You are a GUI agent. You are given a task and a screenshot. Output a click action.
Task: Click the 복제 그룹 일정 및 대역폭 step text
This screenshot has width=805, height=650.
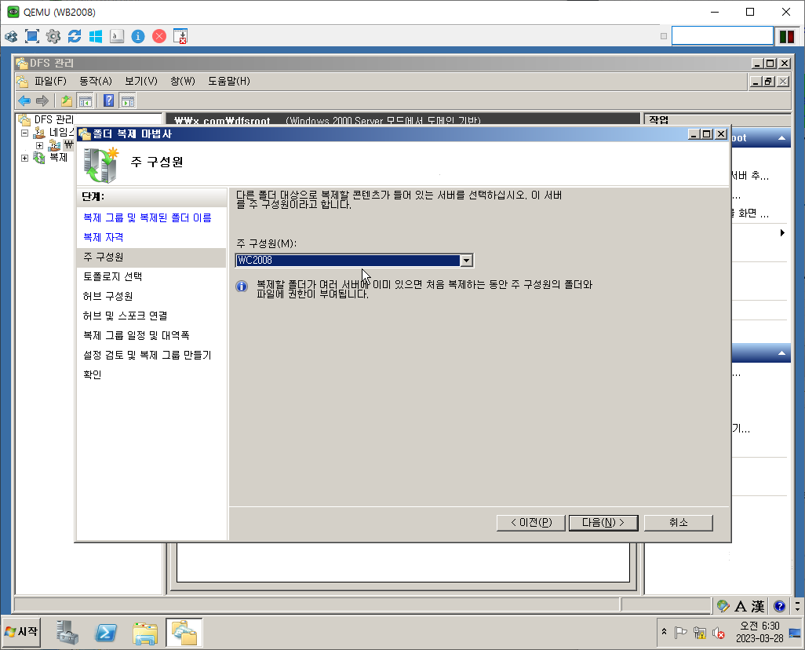[136, 335]
